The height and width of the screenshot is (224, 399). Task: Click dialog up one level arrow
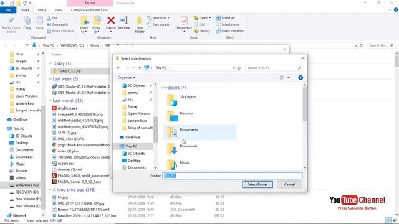click(x=140, y=68)
